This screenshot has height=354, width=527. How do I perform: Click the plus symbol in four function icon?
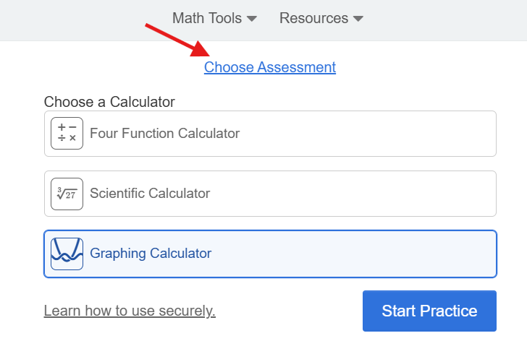(x=62, y=127)
